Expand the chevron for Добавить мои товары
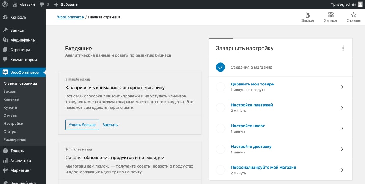365x184 pixels. coord(342,87)
